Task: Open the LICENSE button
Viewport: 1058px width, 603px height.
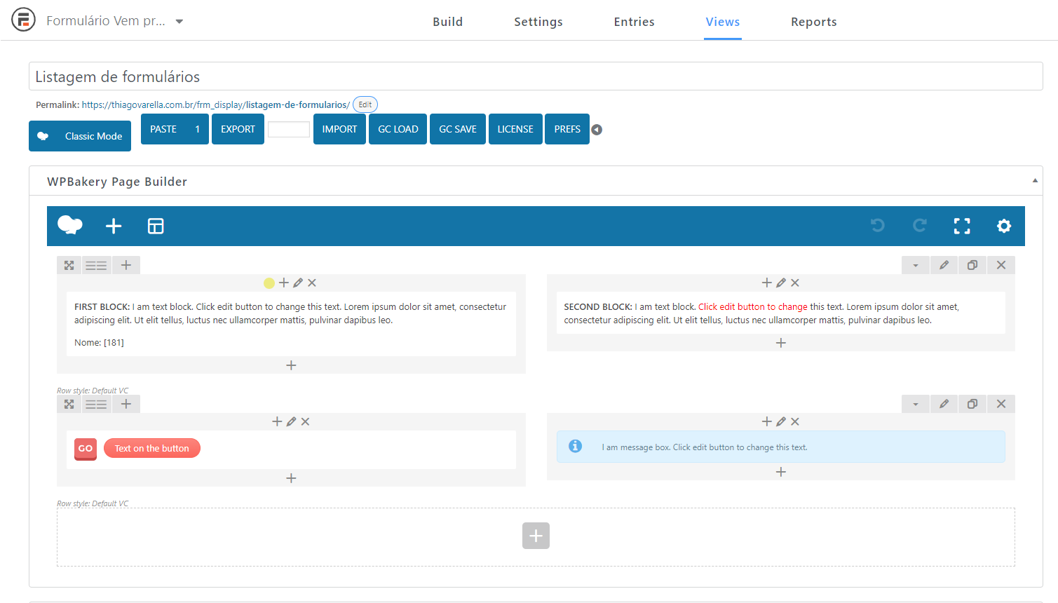Action: 515,129
